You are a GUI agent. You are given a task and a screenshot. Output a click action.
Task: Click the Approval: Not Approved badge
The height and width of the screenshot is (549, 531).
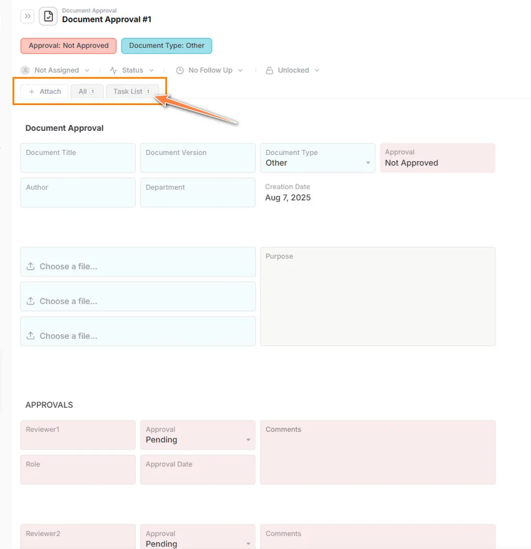pos(68,46)
